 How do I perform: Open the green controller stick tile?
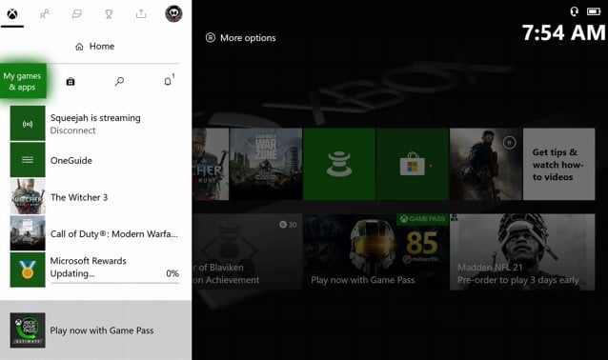pyautogui.click(x=339, y=165)
